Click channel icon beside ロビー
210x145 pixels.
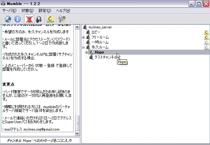click(88, 32)
